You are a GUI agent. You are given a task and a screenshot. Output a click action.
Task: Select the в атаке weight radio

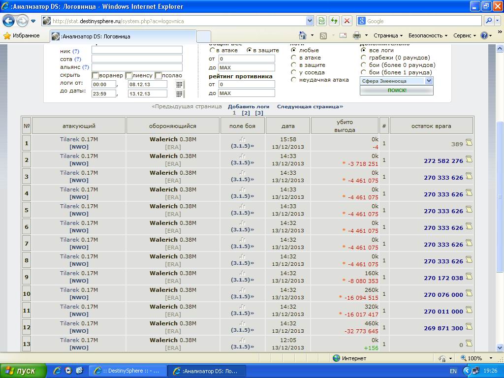tap(212, 50)
